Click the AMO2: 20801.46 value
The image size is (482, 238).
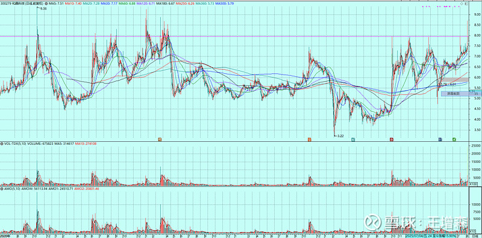(86, 189)
